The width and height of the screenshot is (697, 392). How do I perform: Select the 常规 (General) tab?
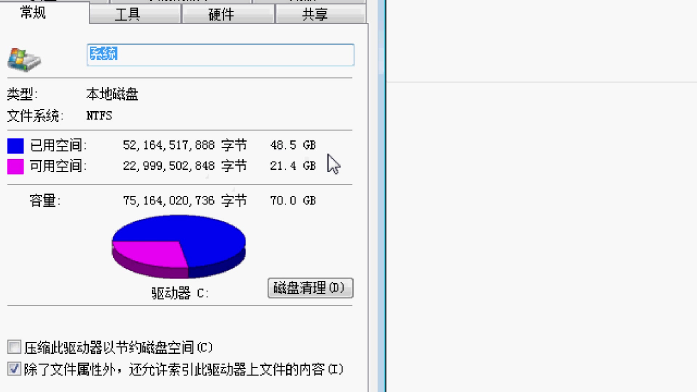click(x=33, y=13)
